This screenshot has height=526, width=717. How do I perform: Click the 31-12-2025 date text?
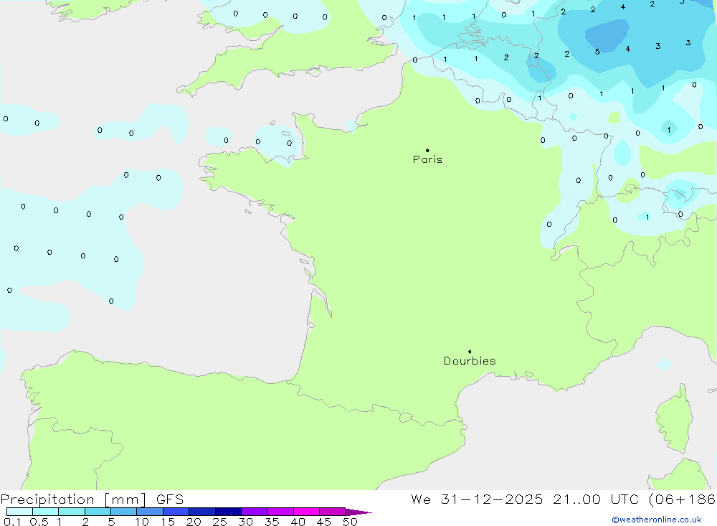click(x=492, y=499)
